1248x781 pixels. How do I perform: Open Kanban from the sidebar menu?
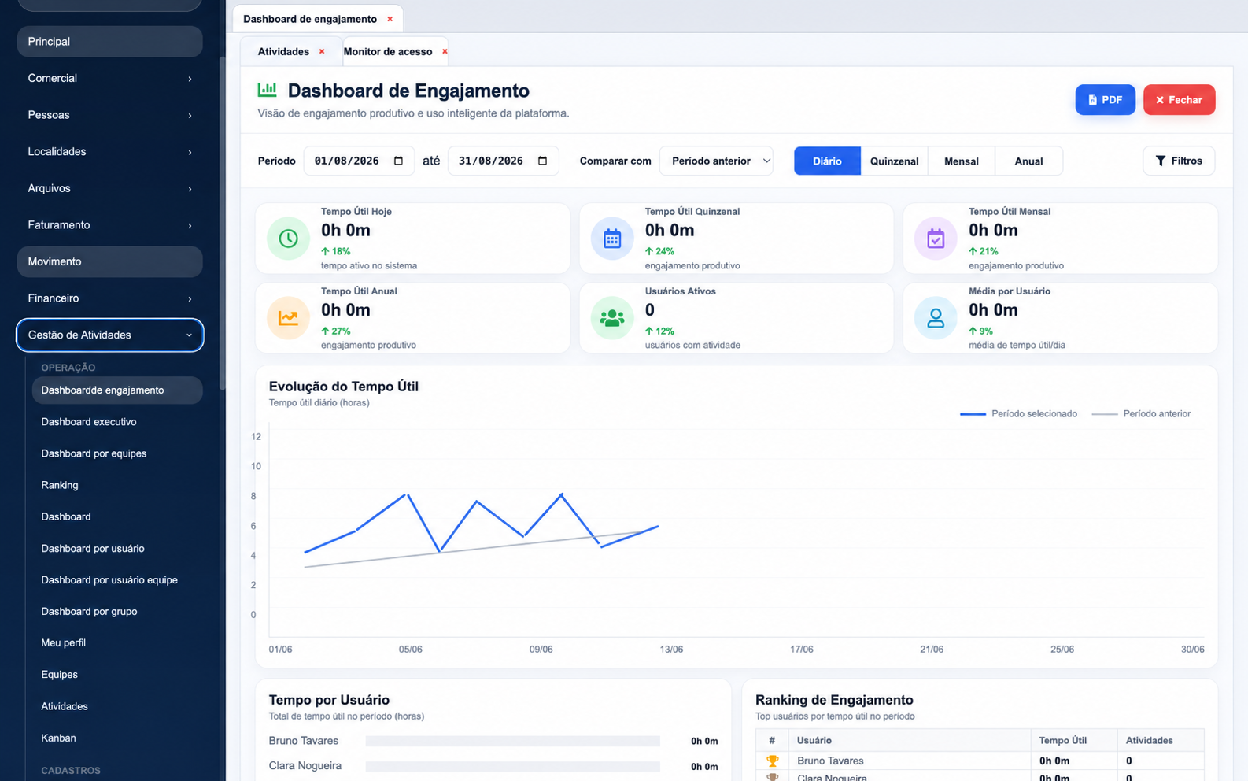[x=117, y=738]
